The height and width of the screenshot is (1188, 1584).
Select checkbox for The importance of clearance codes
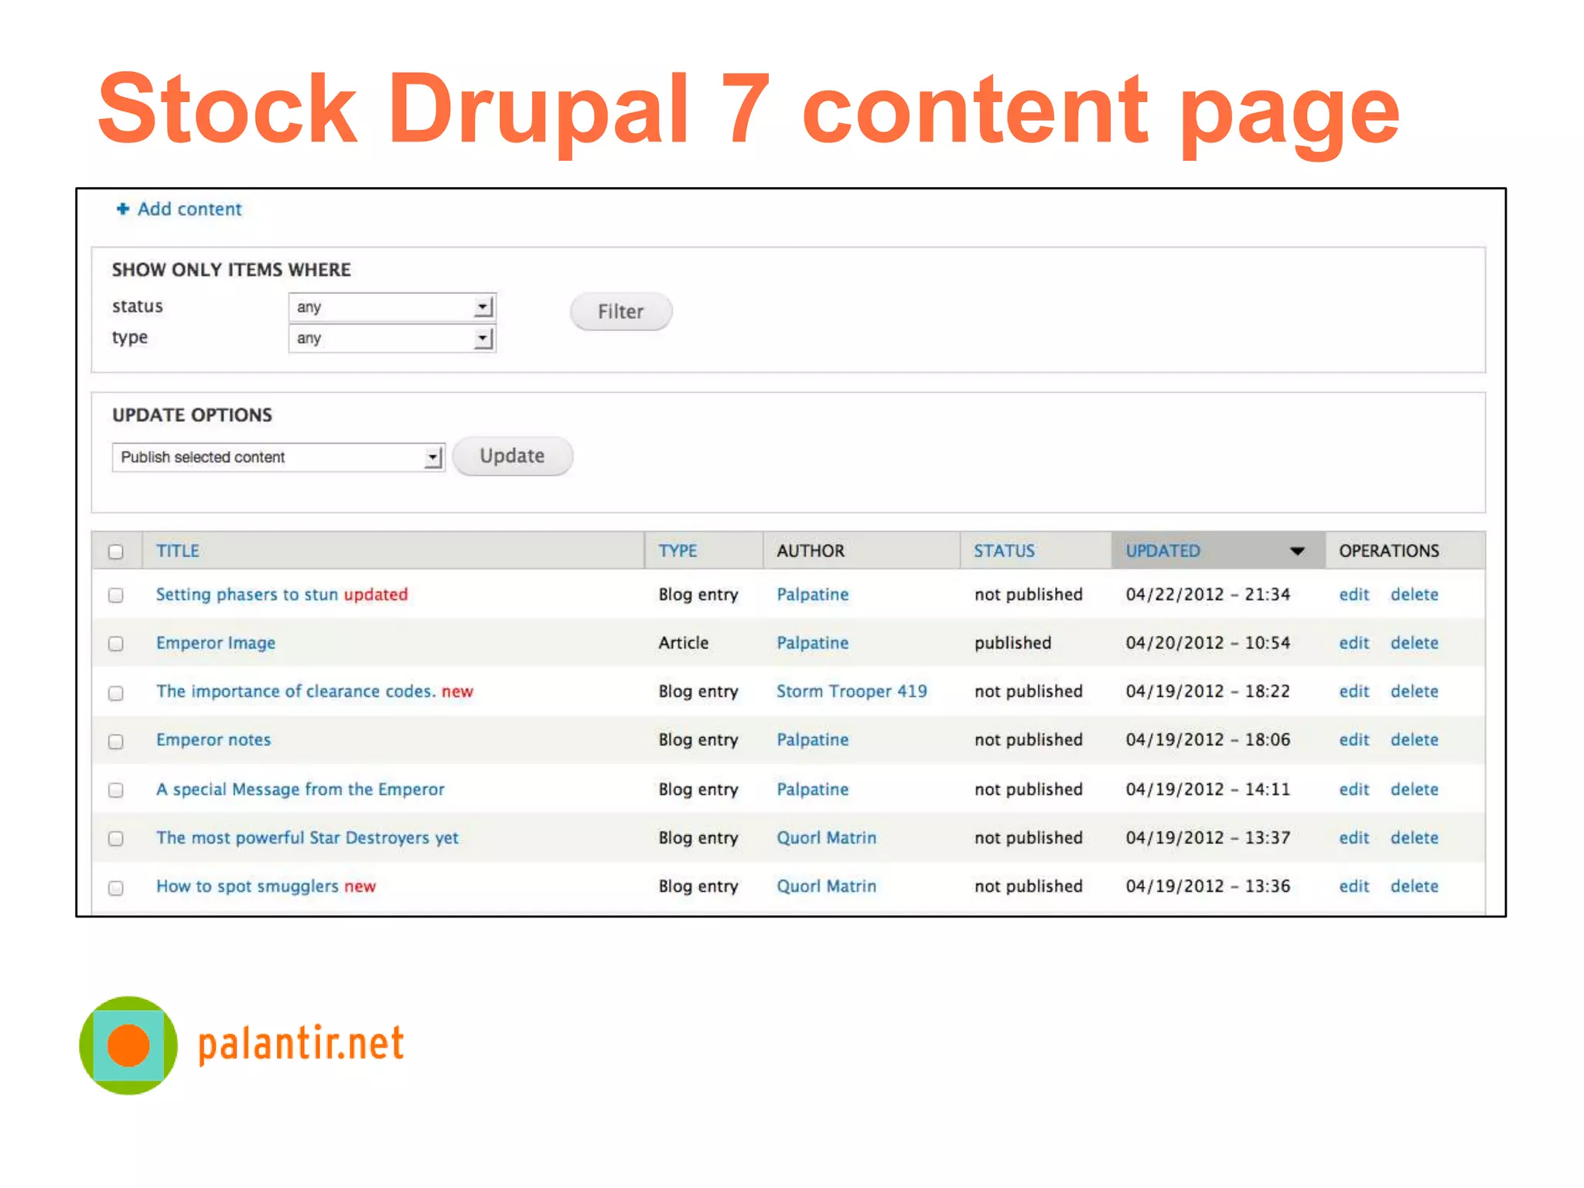pos(116,693)
